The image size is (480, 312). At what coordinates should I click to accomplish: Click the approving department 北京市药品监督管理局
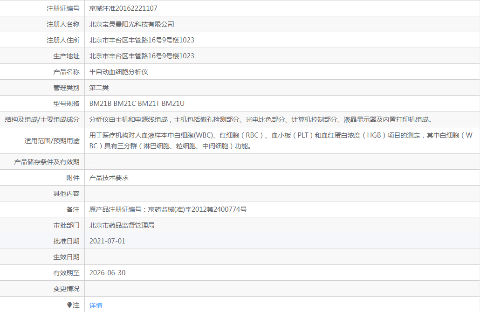point(122,226)
